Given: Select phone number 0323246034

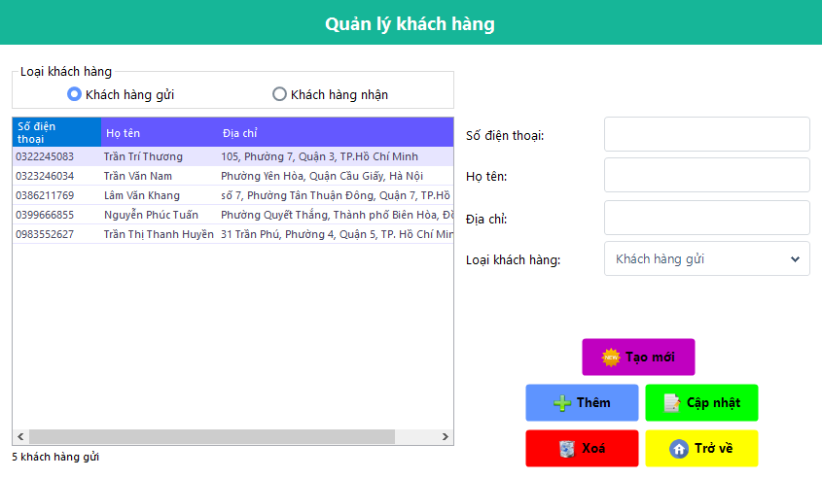Looking at the screenshot, I should [45, 176].
